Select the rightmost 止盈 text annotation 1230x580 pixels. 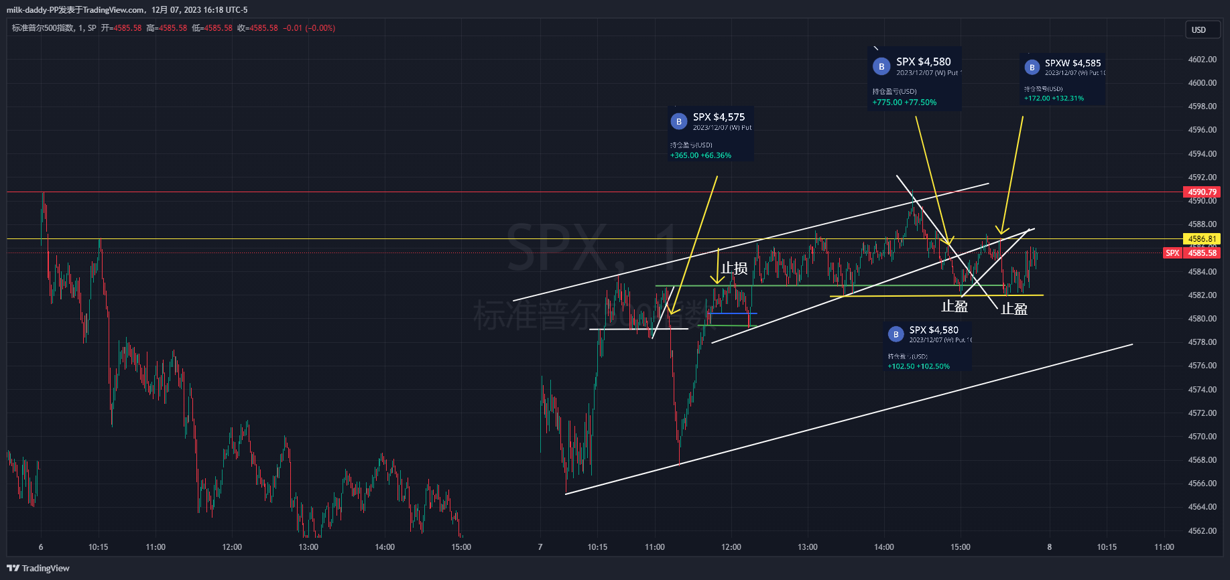(x=1013, y=309)
